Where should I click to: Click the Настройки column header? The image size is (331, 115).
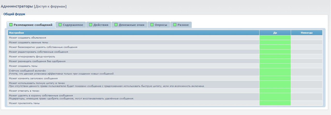click(x=133, y=33)
